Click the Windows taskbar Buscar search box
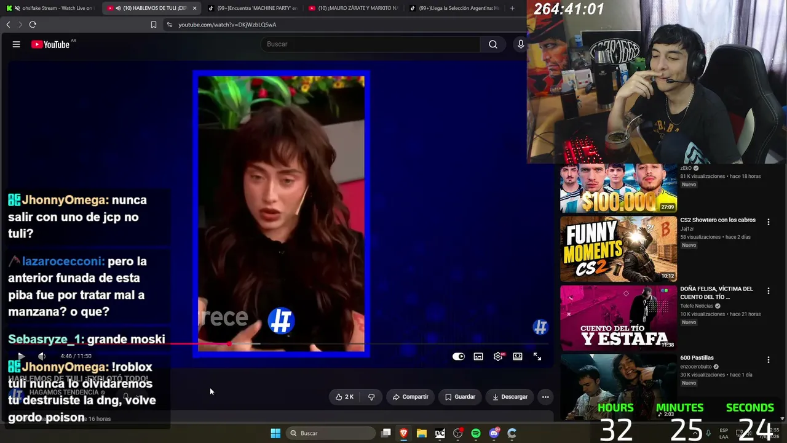The image size is (787, 443). (332, 433)
